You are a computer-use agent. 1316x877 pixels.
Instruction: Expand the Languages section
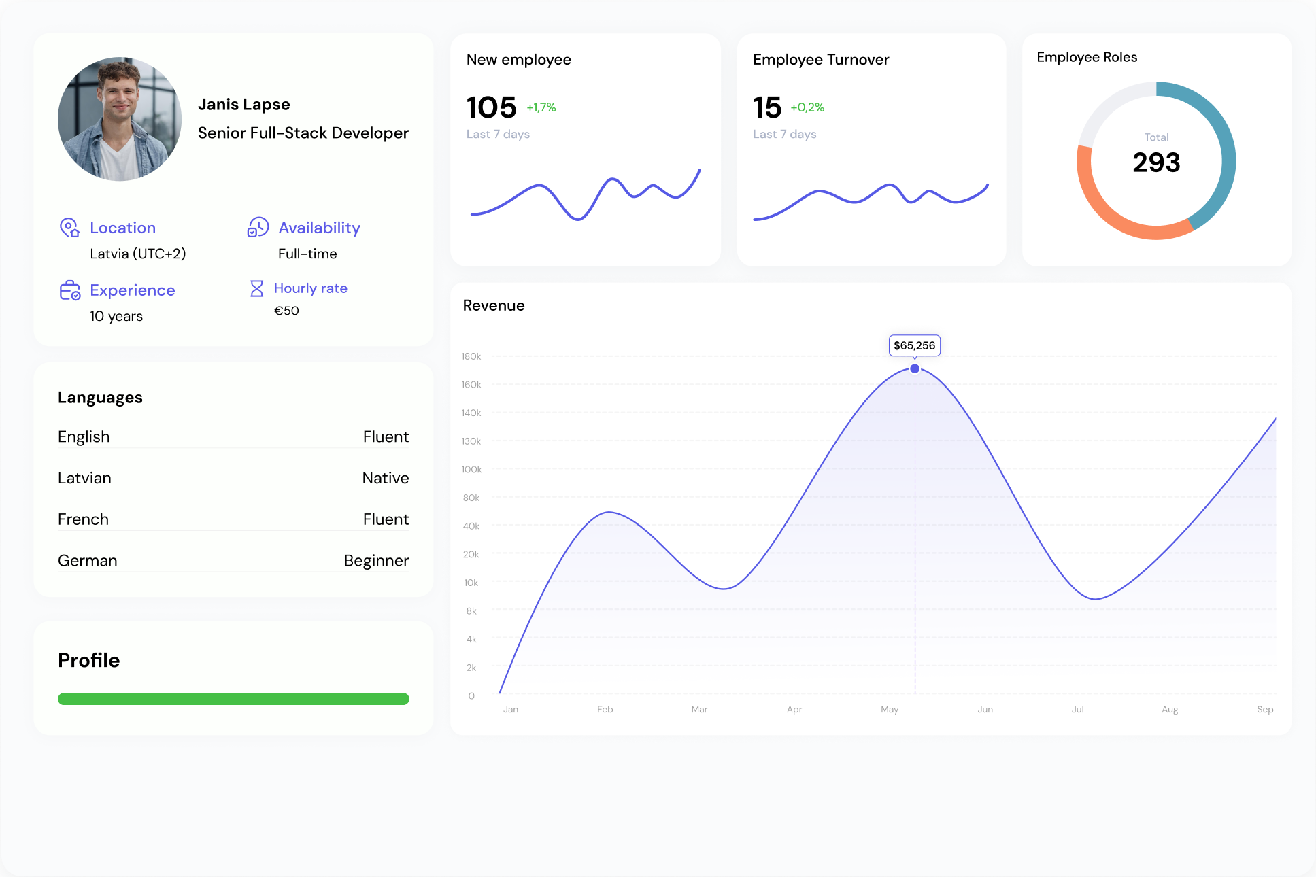pyautogui.click(x=100, y=397)
